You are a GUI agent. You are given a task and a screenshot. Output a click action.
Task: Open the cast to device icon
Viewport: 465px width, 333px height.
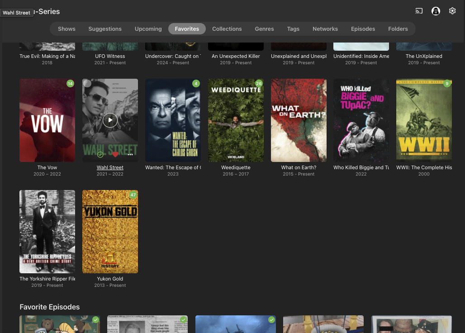[419, 11]
